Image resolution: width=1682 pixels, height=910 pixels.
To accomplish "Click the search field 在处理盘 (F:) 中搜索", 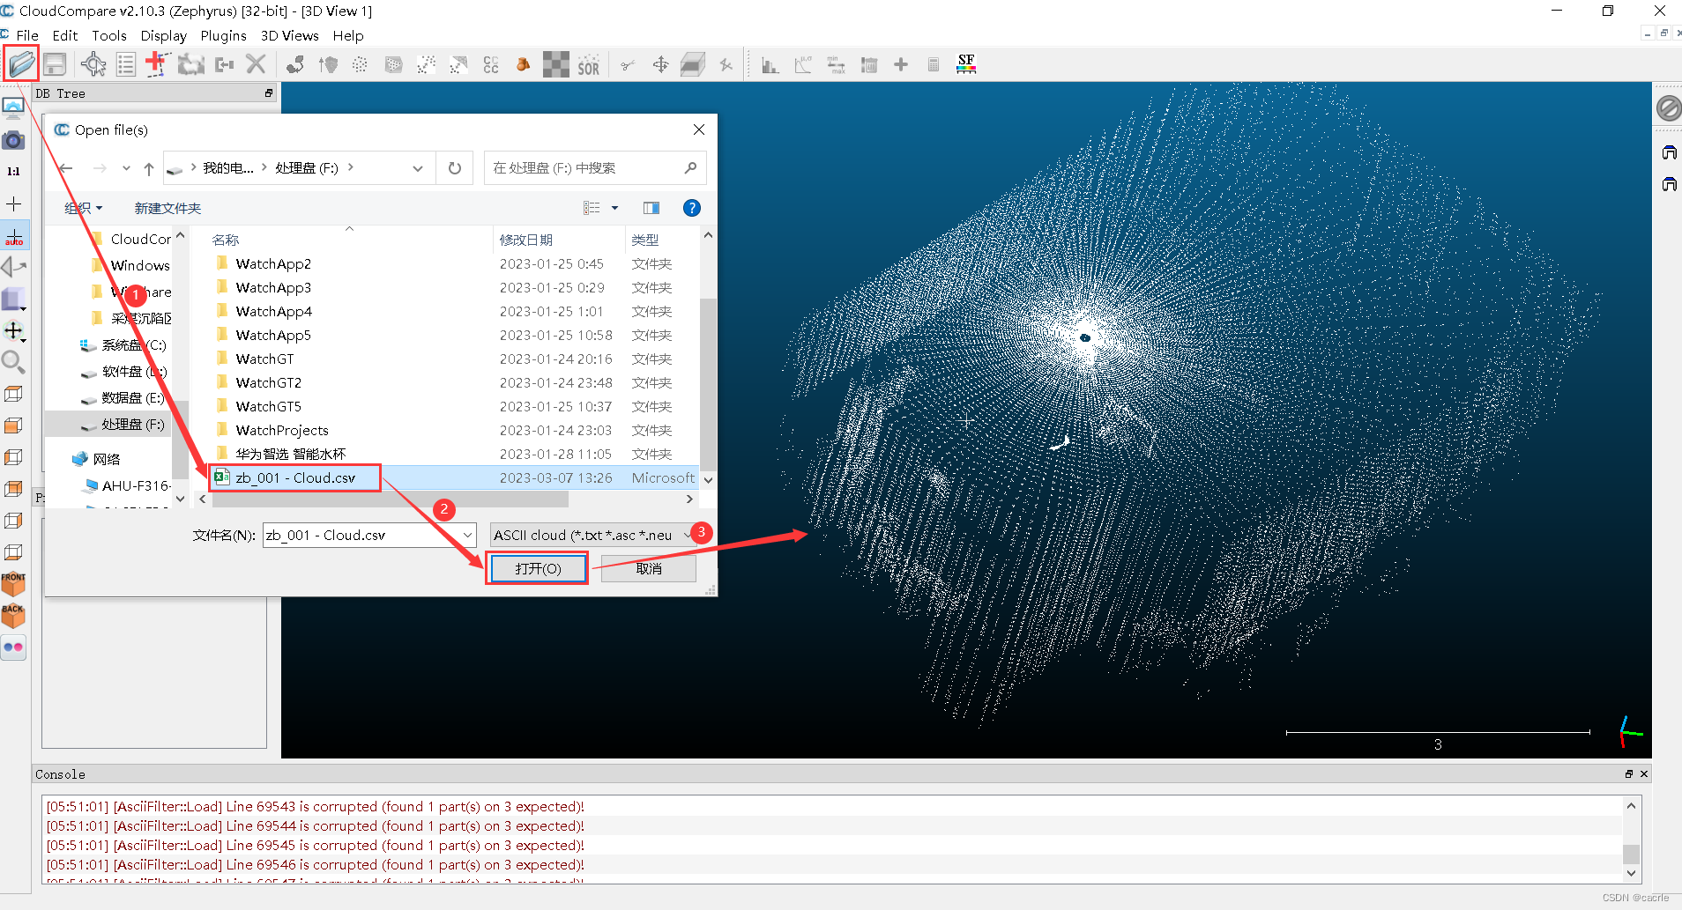I will tap(594, 168).
